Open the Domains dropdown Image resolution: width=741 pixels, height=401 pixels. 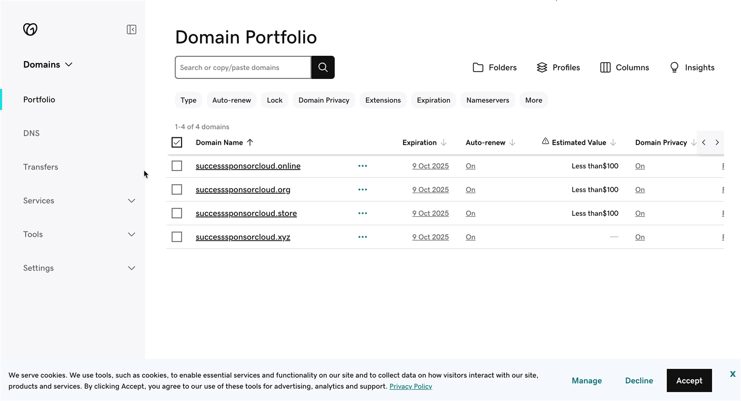point(47,64)
